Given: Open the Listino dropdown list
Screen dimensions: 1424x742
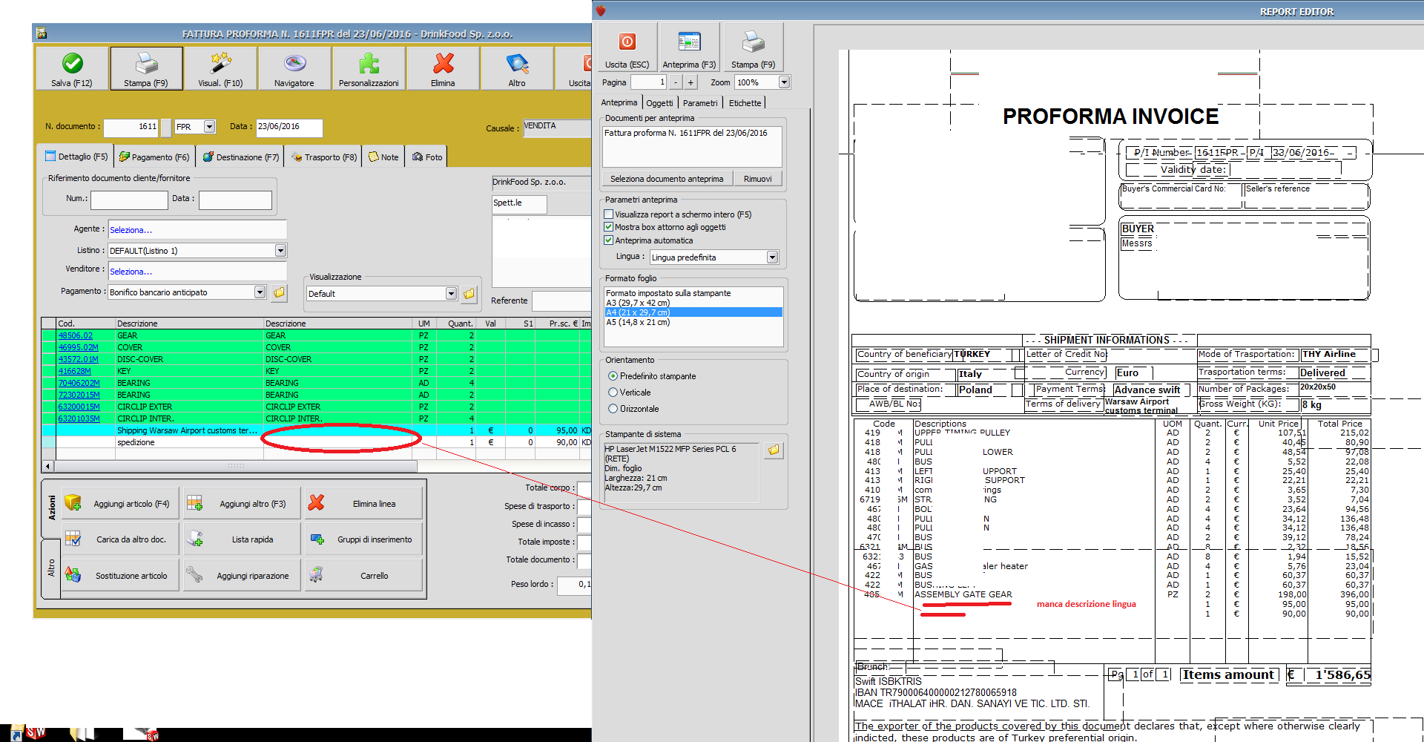Looking at the screenshot, I should [280, 251].
